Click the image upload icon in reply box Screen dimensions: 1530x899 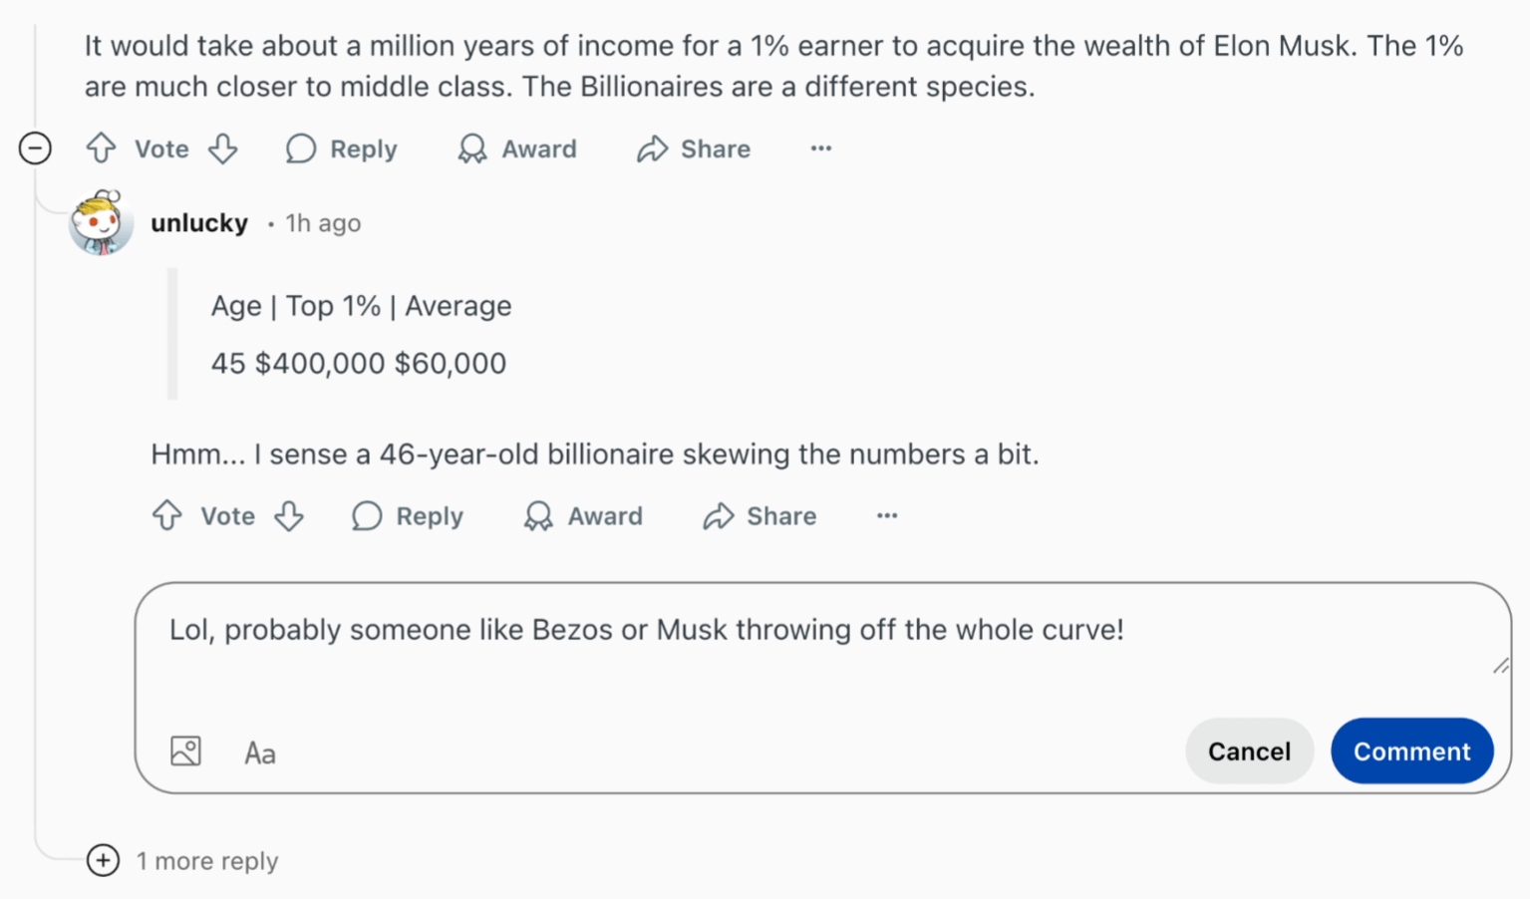click(185, 750)
